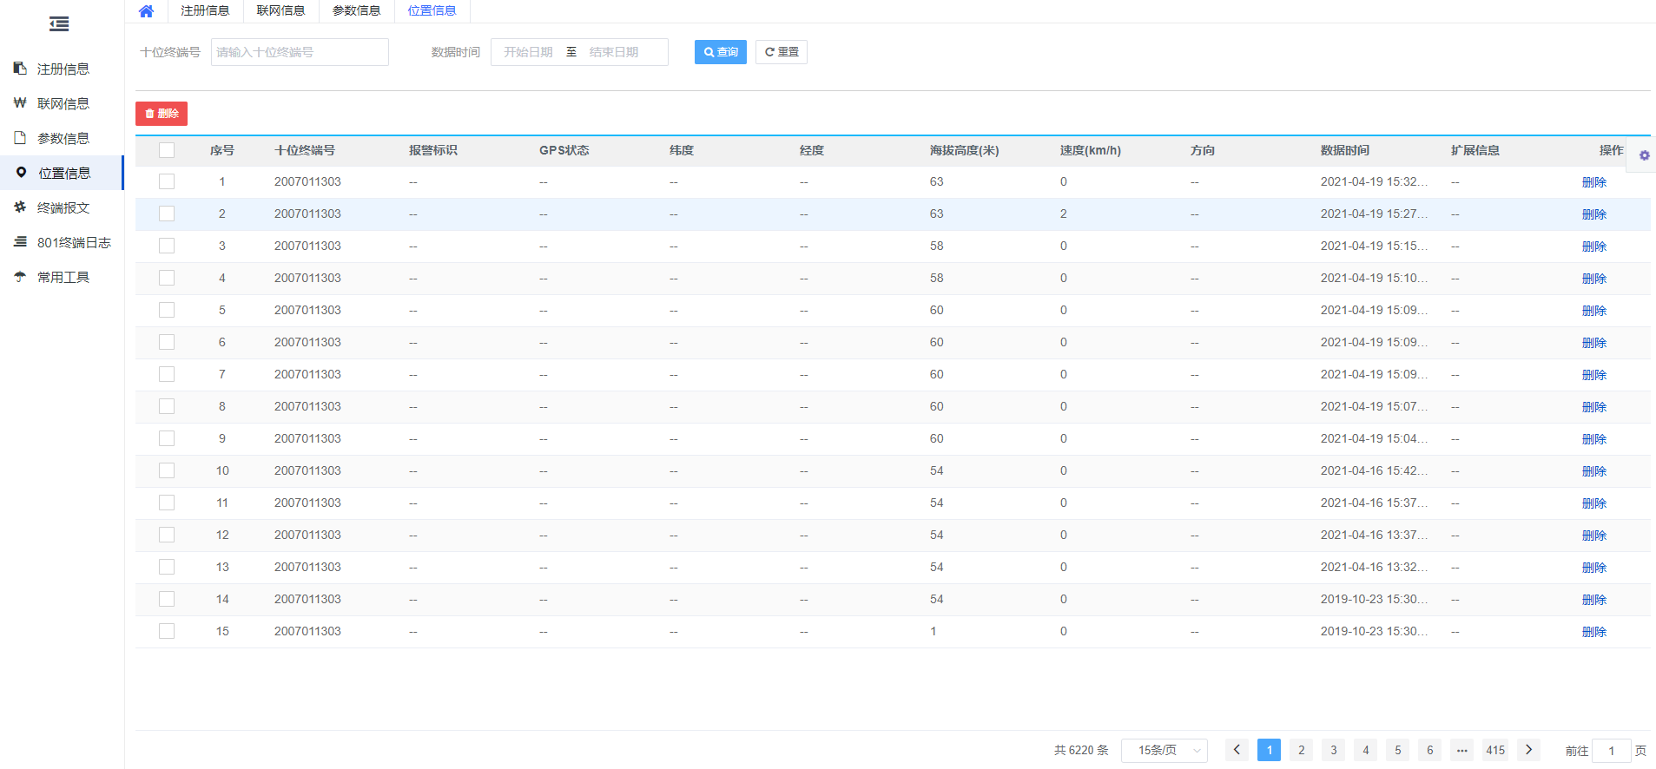Click the red 删除 bulk delete button
1656x769 pixels.
point(162,114)
